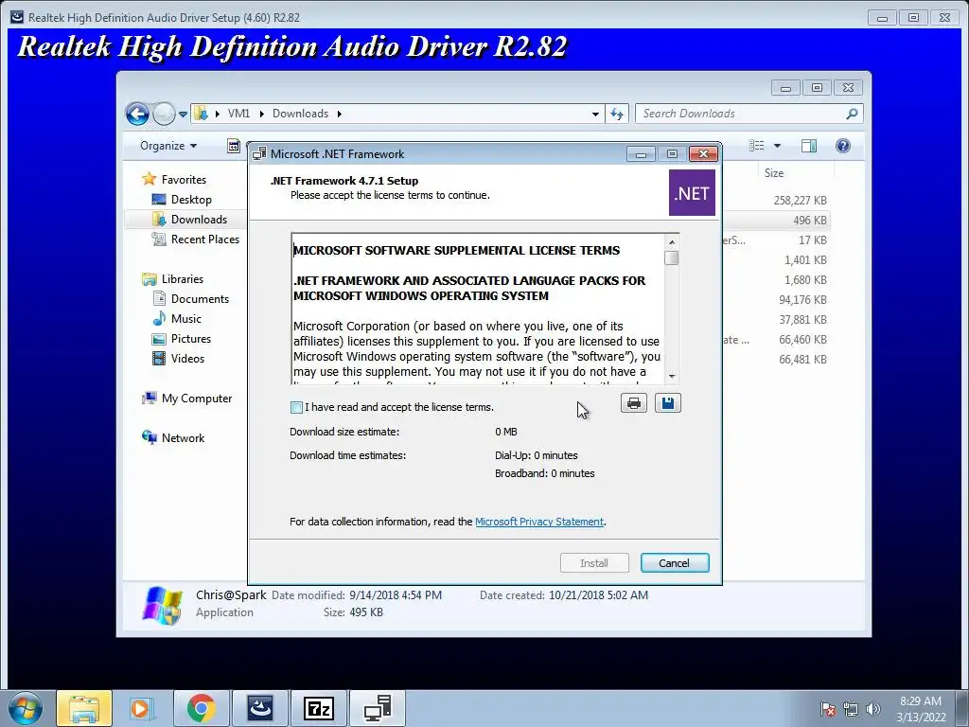
Task: Select the file sized 66,481 KB
Action: tap(802, 360)
